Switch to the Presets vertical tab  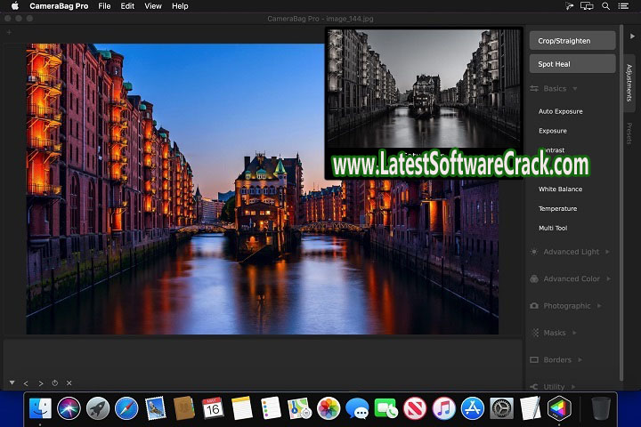629,133
